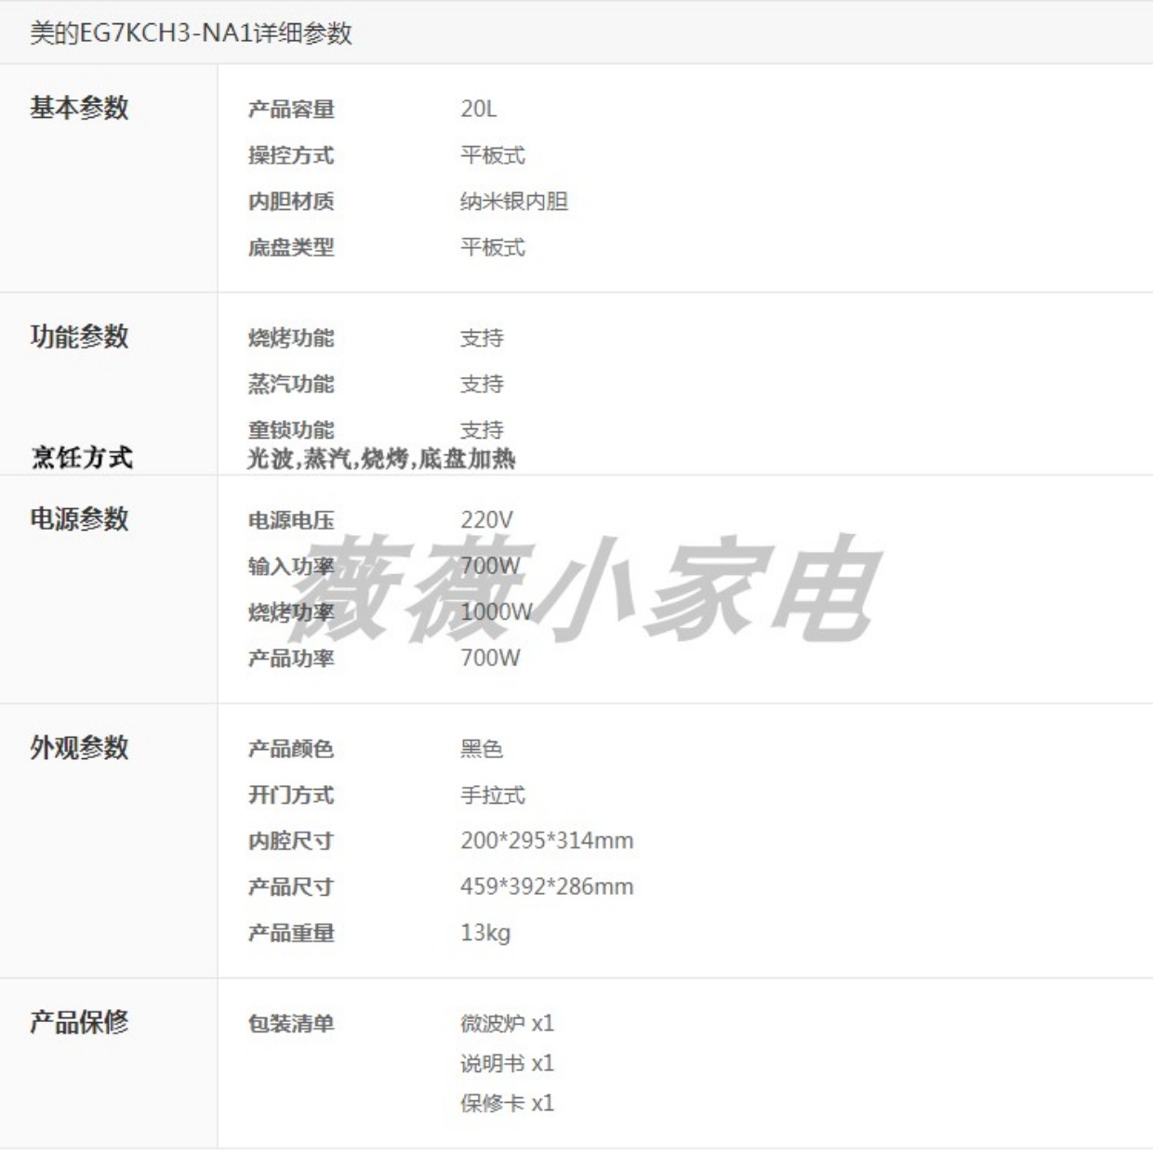Select the 电源参数 section heading
Viewport: 1153px width, 1154px height.
point(79,518)
